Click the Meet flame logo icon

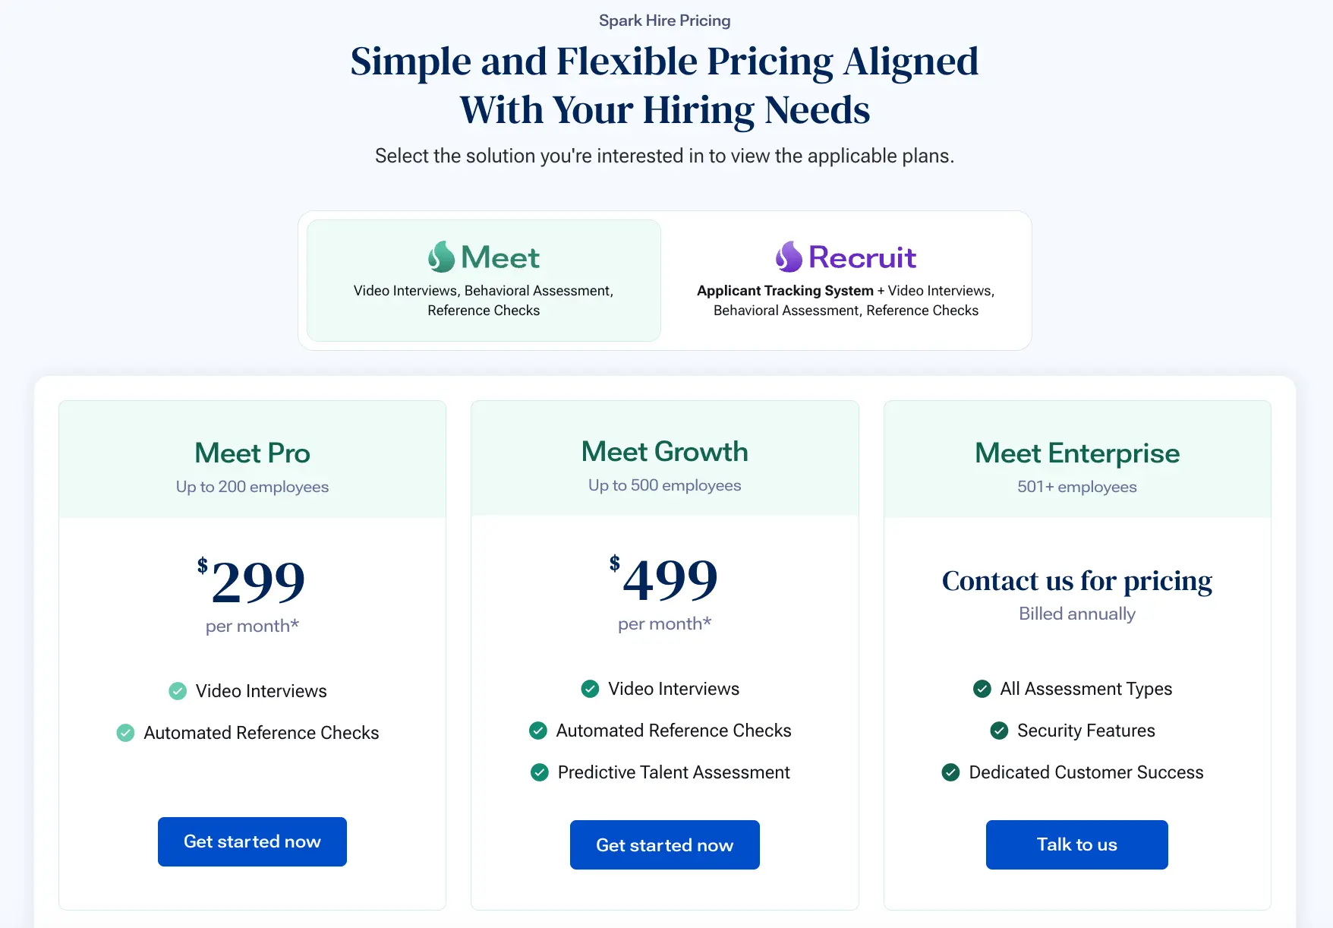(x=441, y=257)
